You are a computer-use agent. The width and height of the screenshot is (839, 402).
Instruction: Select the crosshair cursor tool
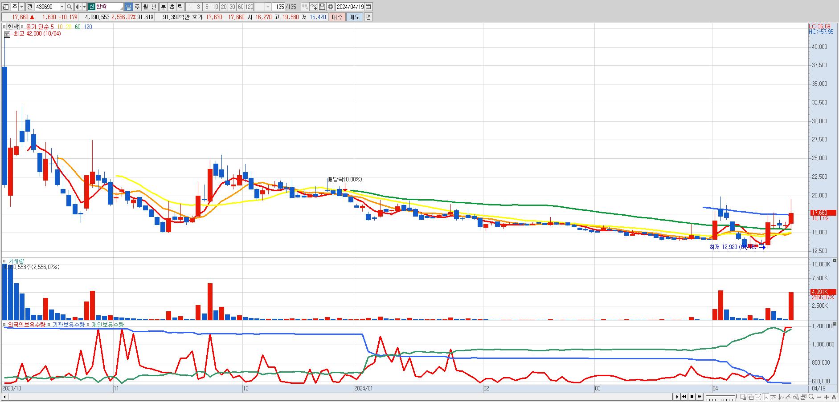tap(766, 397)
